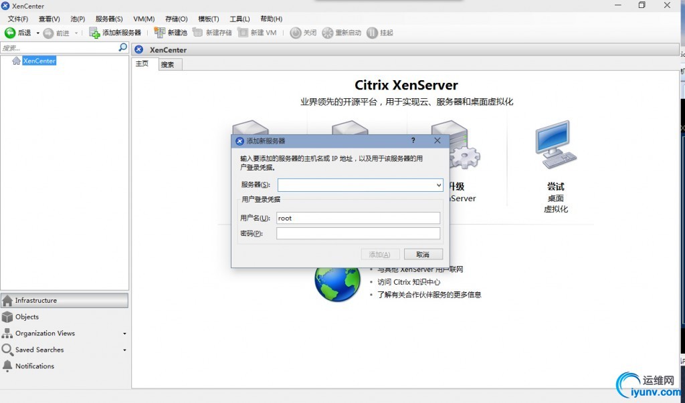Click the Notifications bell icon
Viewport: 685px width, 403px height.
pyautogui.click(x=7, y=366)
